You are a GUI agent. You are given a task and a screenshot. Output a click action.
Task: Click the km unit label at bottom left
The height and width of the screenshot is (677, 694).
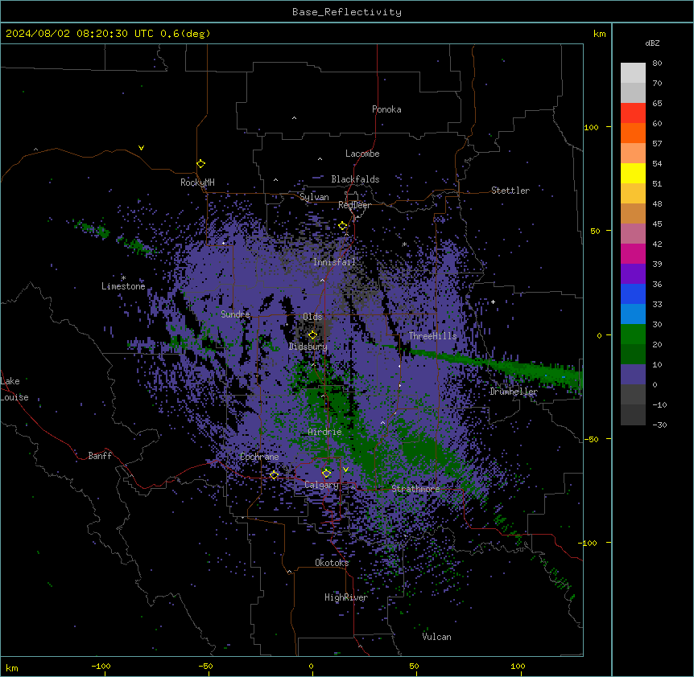[x=12, y=668]
